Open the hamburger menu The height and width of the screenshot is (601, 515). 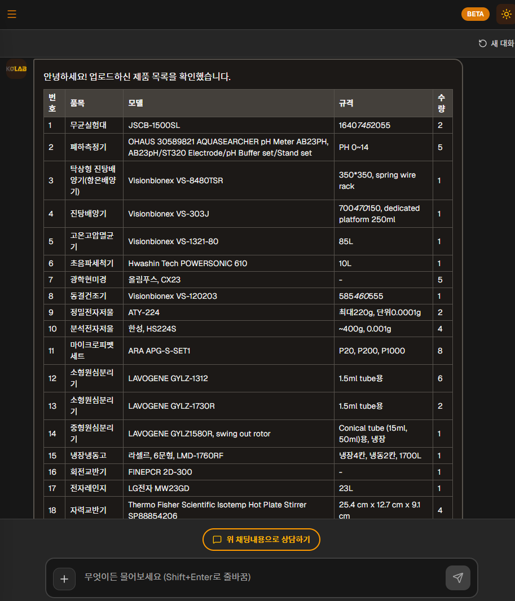pos(12,14)
